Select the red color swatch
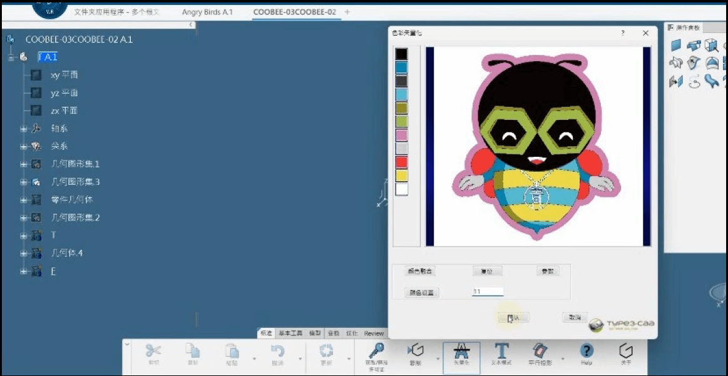This screenshot has width=728, height=376. 401,162
